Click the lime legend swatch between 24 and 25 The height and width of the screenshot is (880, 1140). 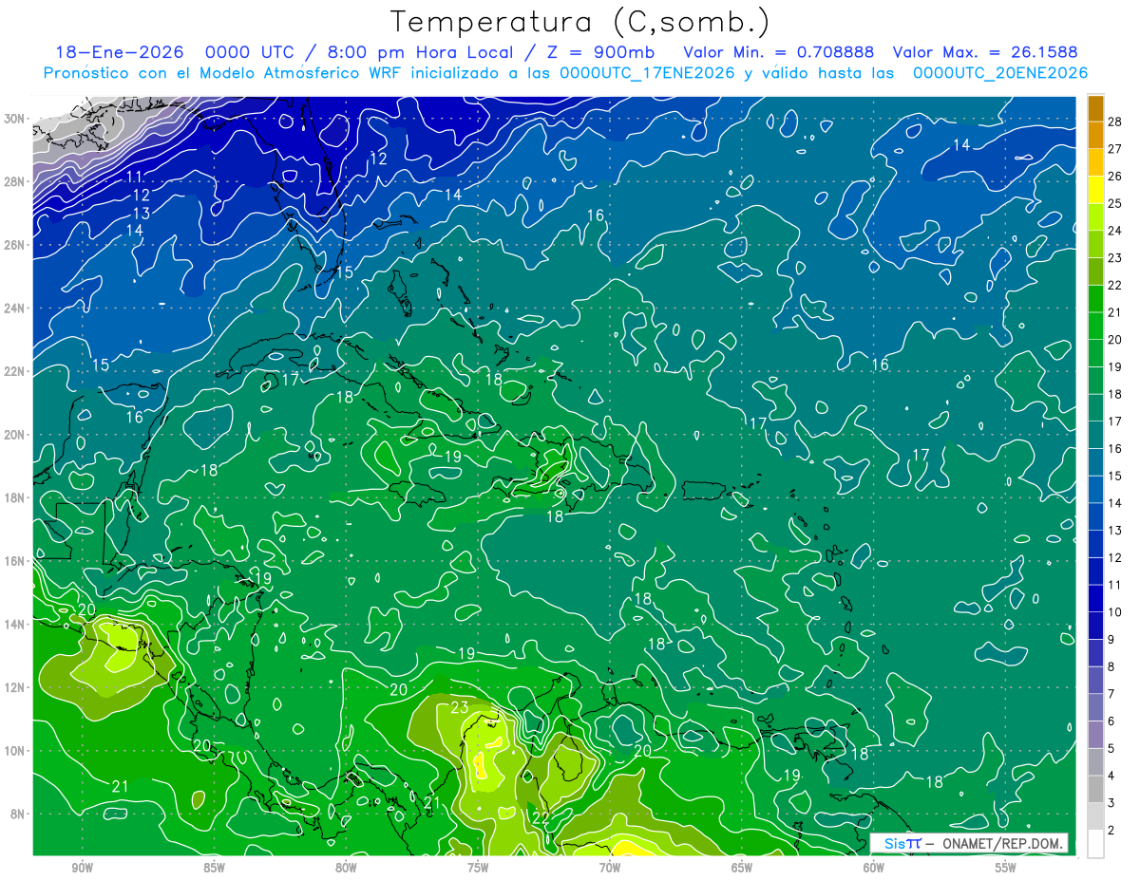[1095, 216]
